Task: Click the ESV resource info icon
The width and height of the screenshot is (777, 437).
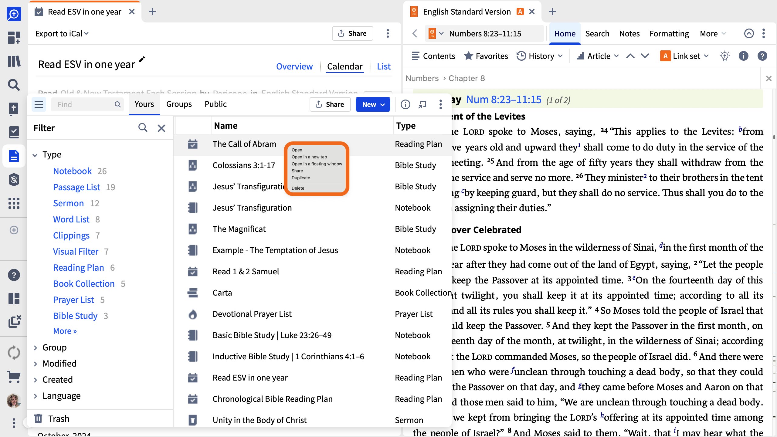Action: click(x=743, y=56)
